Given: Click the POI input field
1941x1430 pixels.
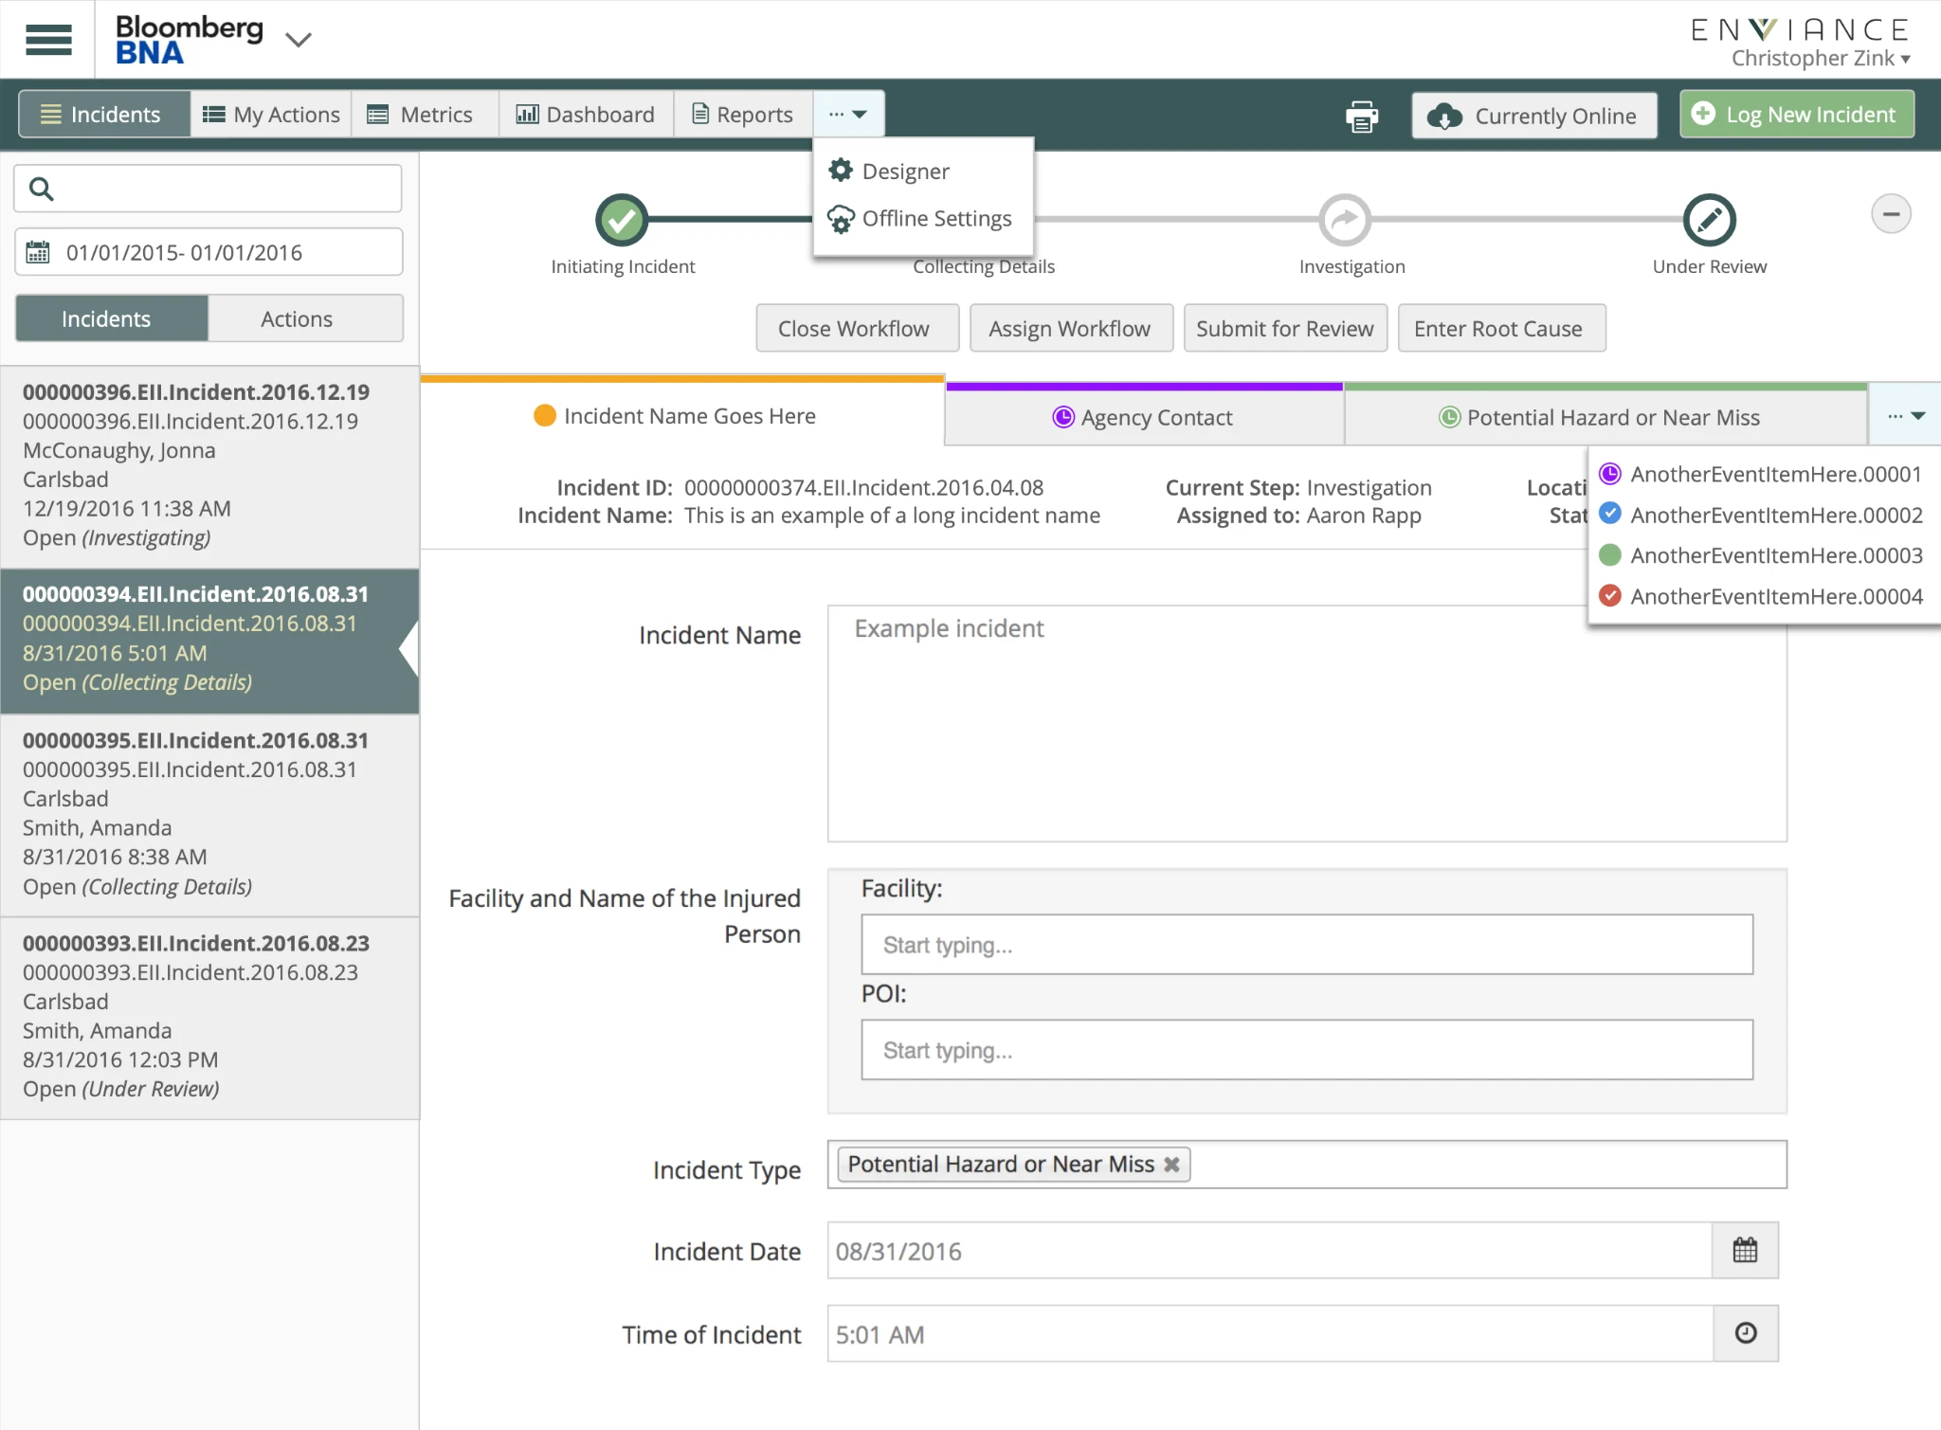Looking at the screenshot, I should [x=1307, y=1049].
